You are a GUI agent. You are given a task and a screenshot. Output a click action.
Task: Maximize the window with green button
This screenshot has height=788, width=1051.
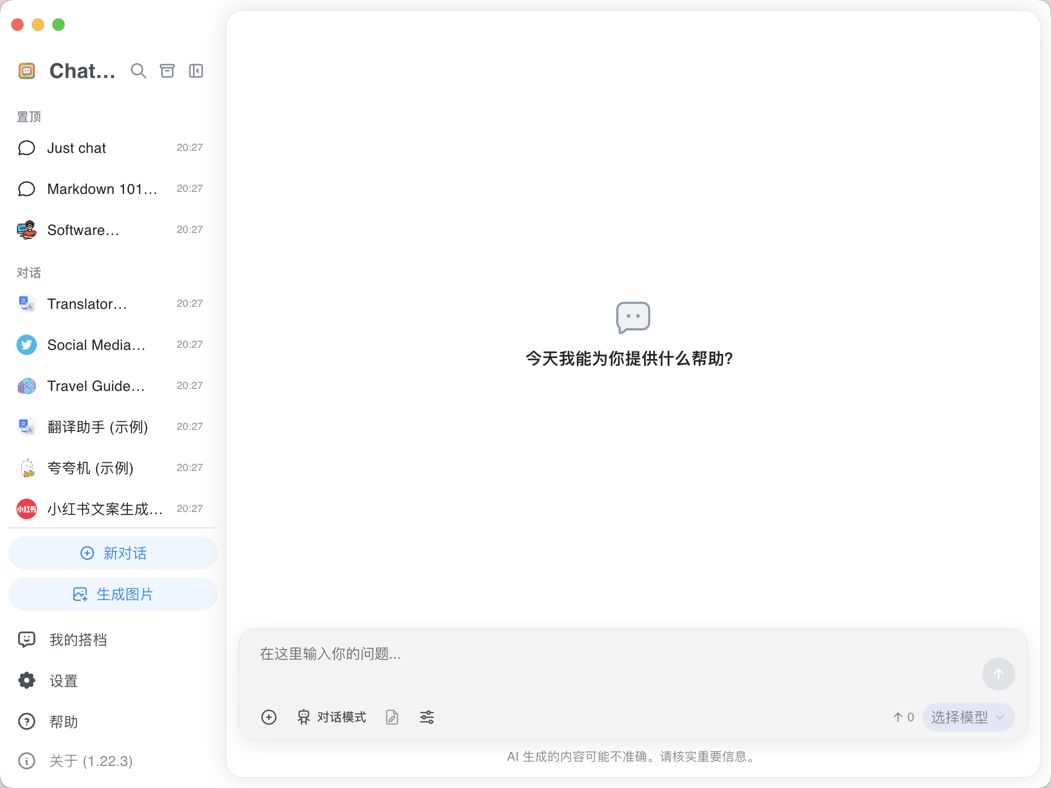[x=59, y=25]
